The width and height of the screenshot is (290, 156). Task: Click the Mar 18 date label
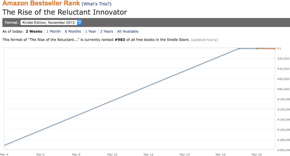pyautogui.click(x=257, y=155)
